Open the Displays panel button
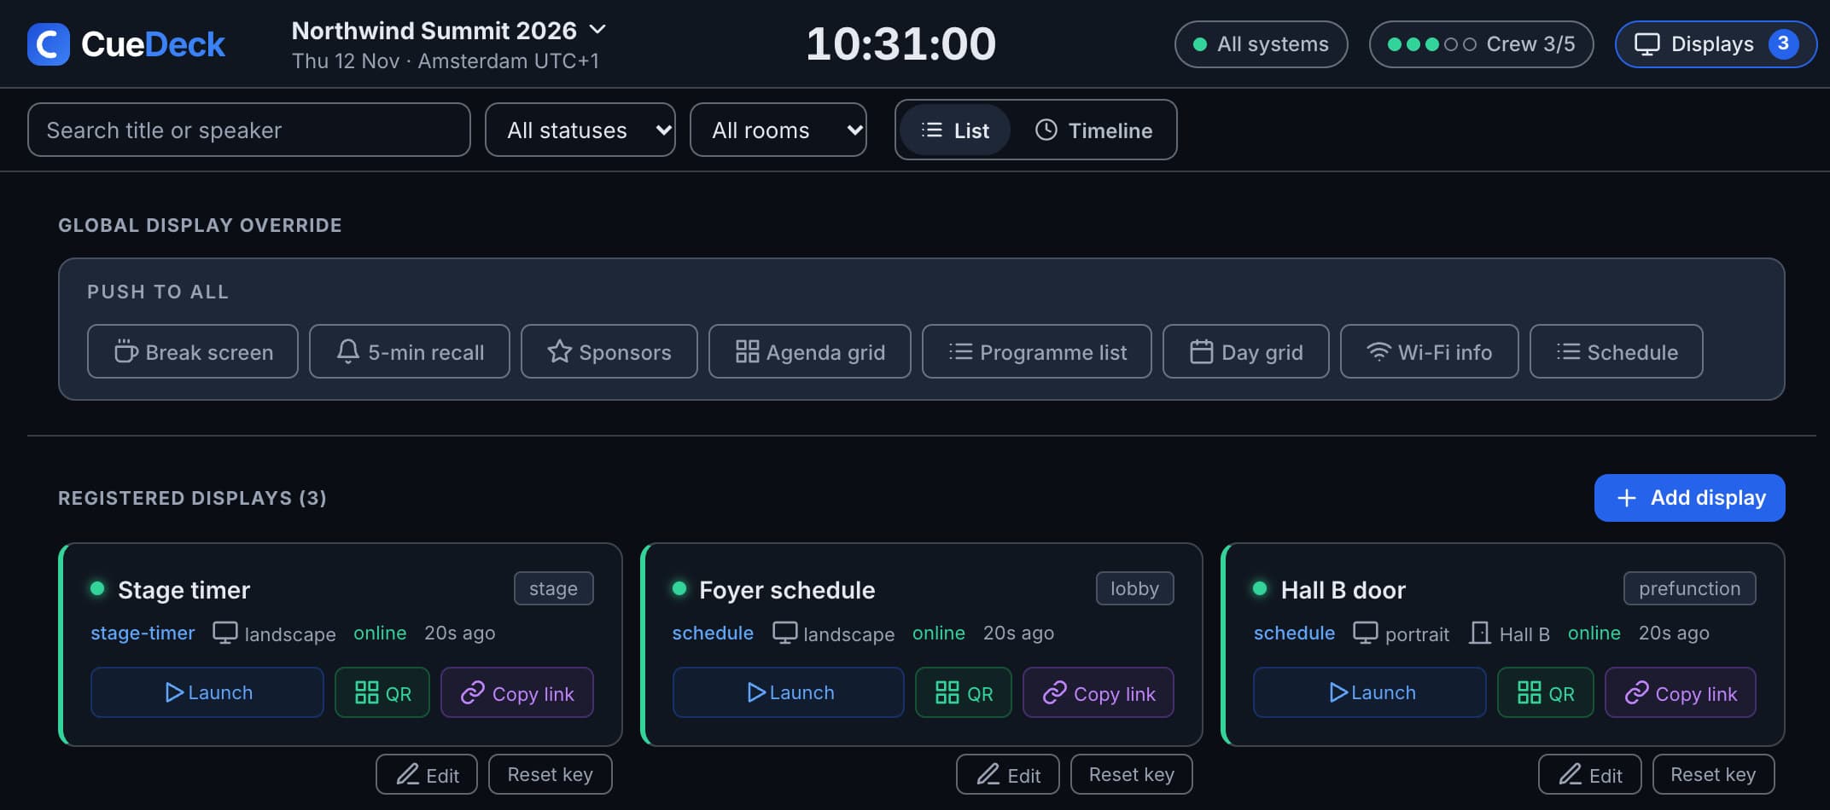The image size is (1830, 810). click(1716, 44)
